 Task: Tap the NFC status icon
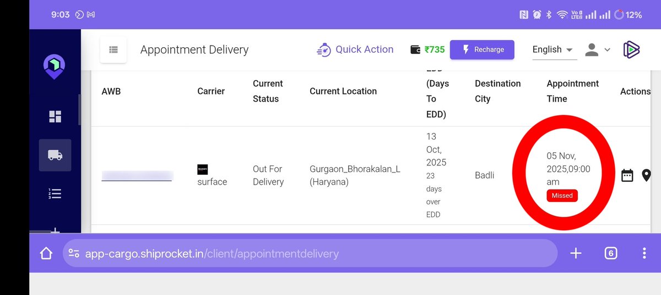point(524,15)
